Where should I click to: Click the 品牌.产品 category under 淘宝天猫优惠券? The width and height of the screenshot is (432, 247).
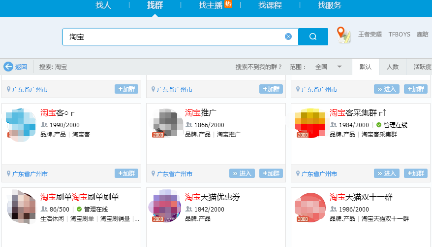[x=197, y=219]
